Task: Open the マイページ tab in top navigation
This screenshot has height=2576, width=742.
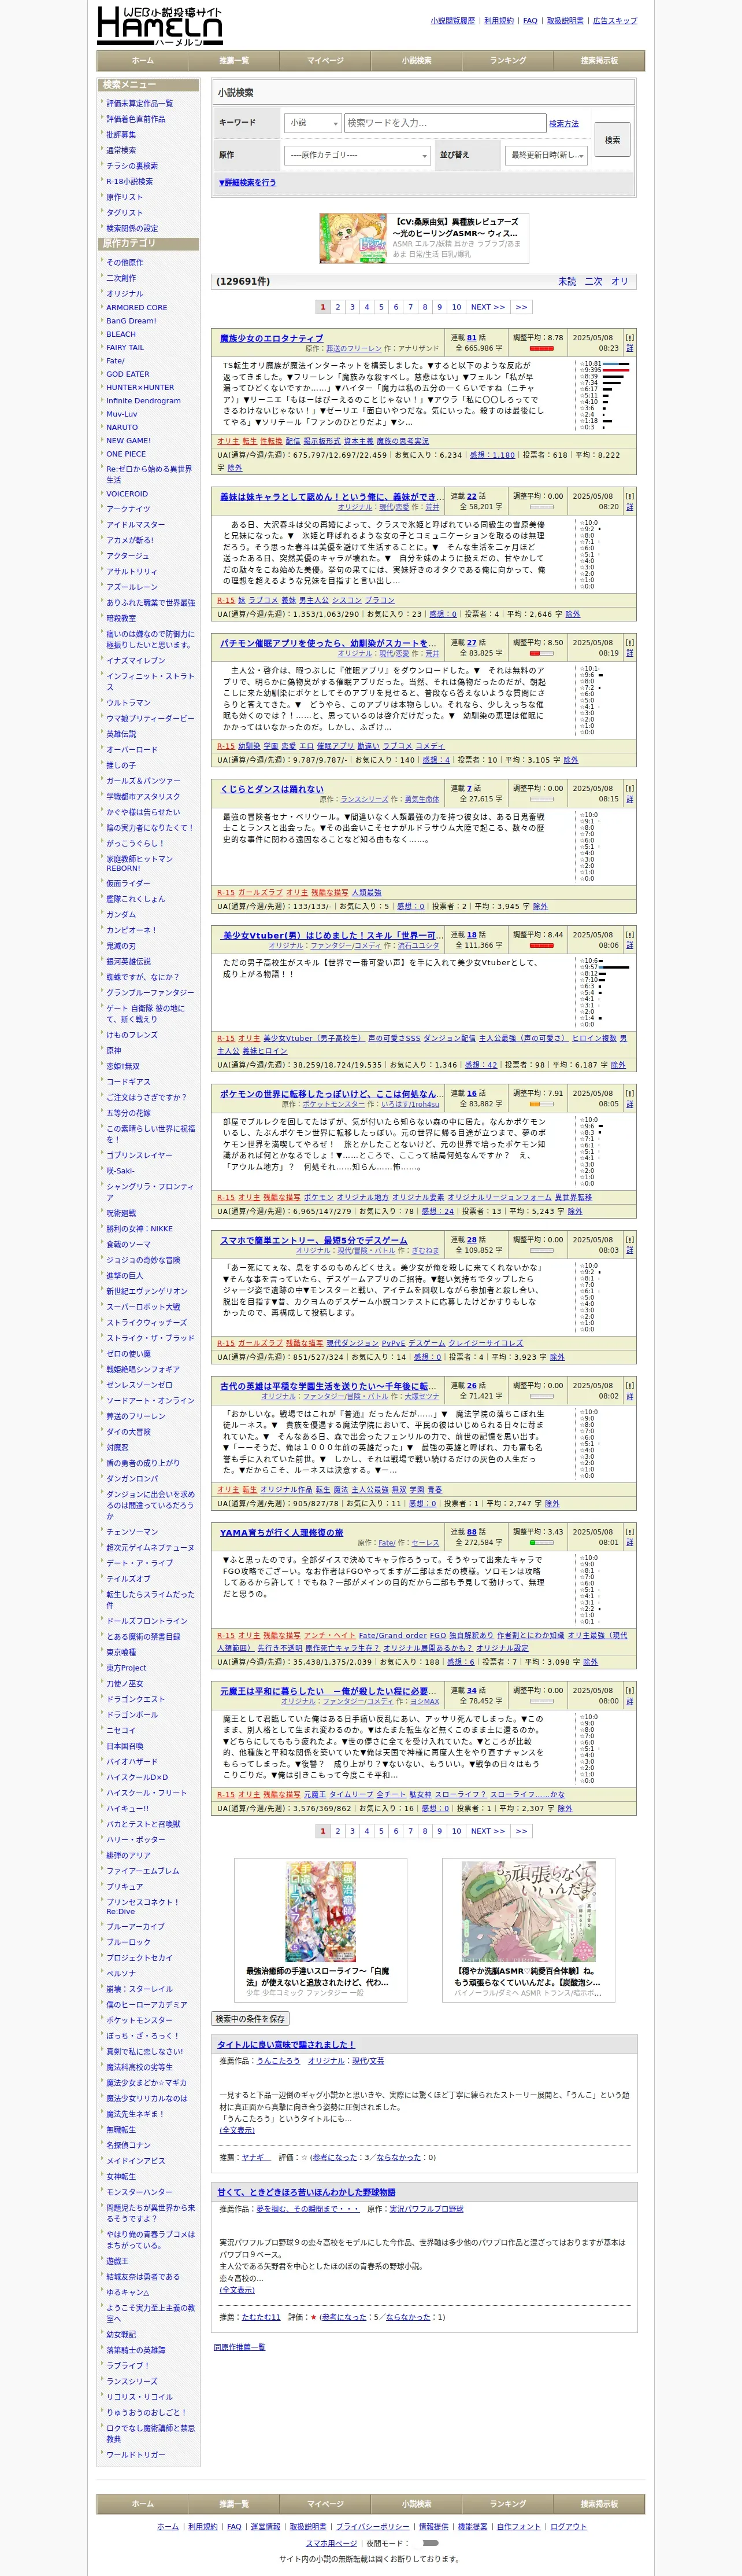Action: tap(325, 61)
